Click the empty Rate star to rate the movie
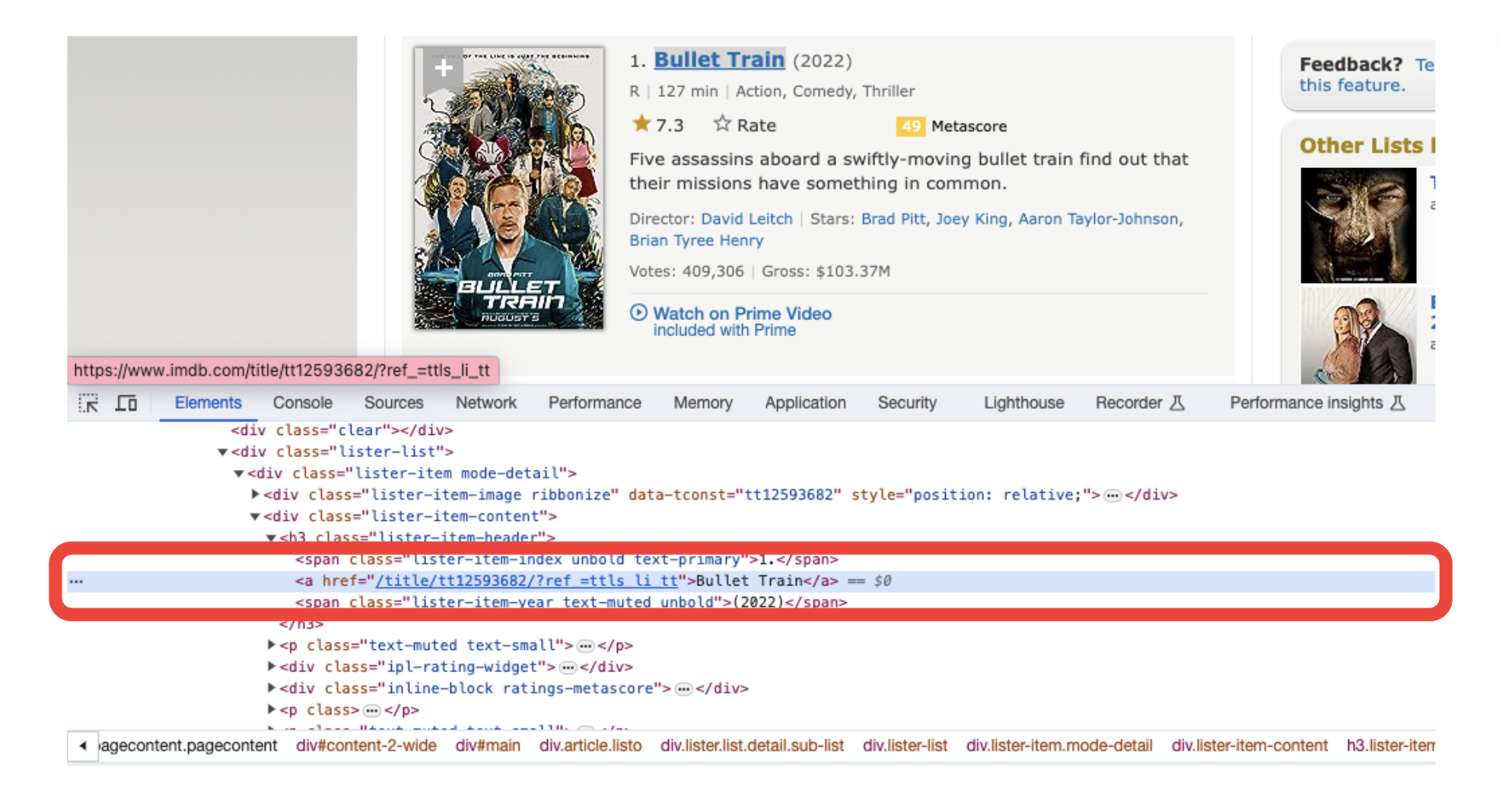1499x806 pixels. pyautogui.click(x=721, y=123)
